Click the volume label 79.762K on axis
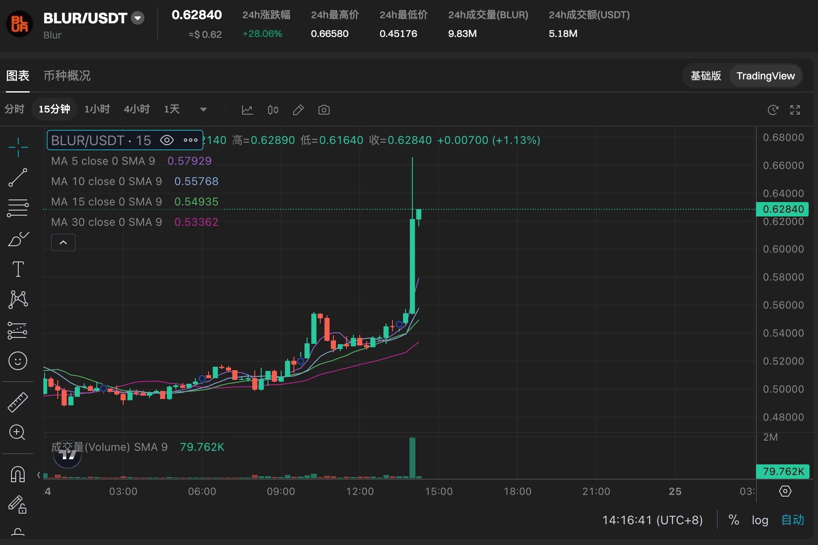The image size is (818, 545). 783,472
